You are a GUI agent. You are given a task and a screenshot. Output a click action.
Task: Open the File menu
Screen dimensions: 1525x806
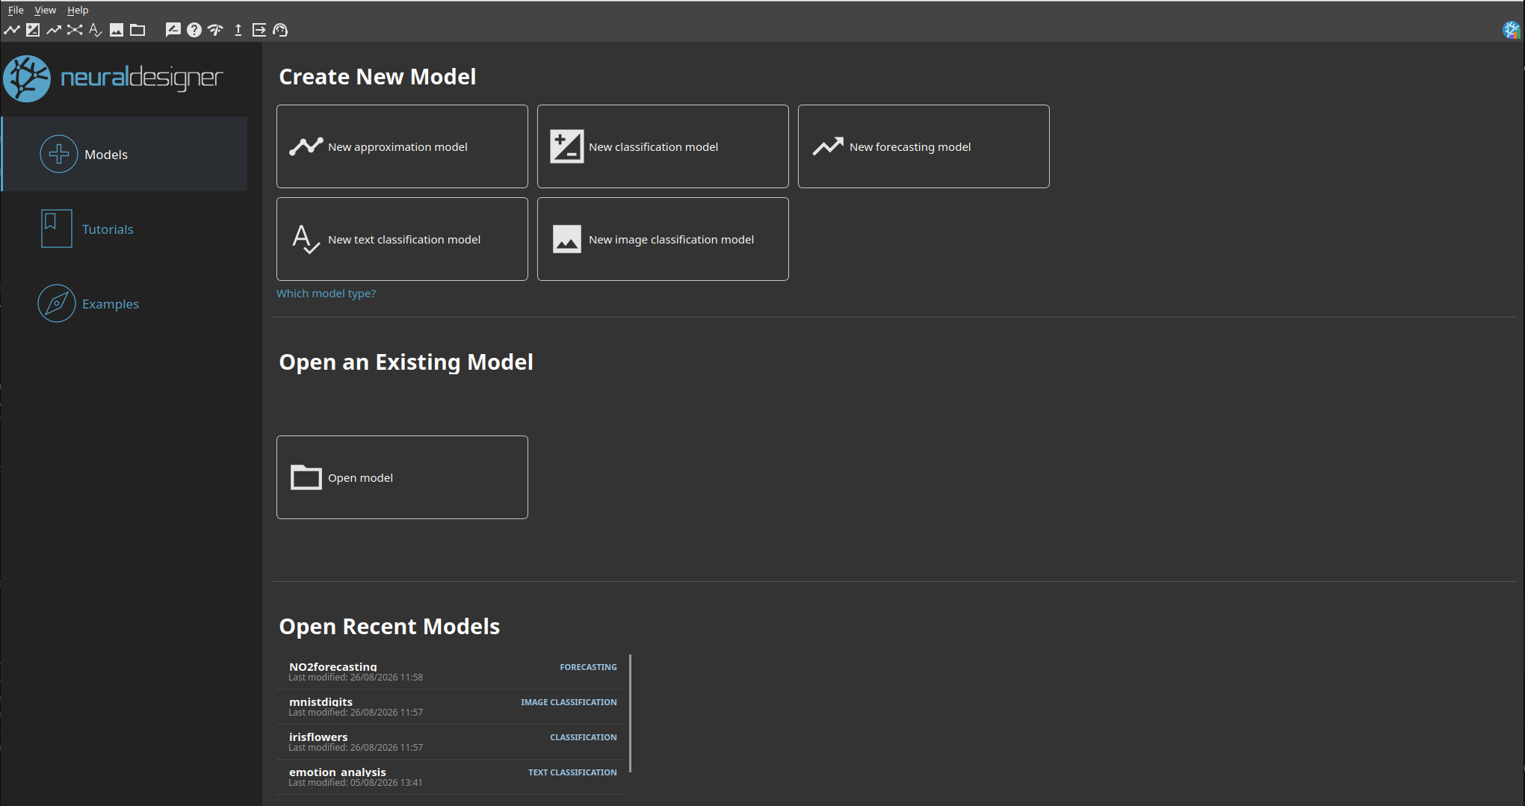coord(16,10)
